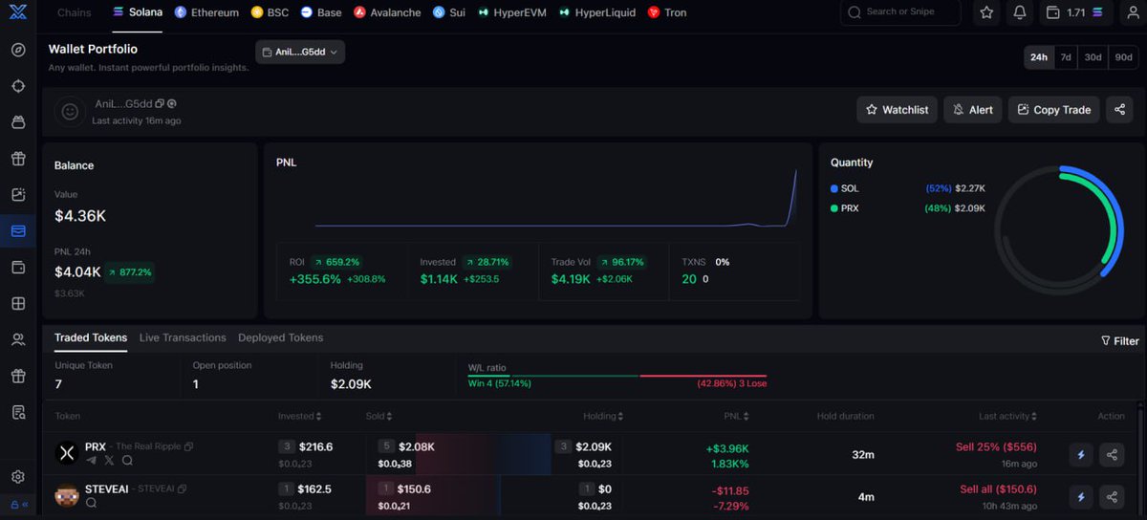Click the W/L ratio win-loss bar

tap(617, 376)
